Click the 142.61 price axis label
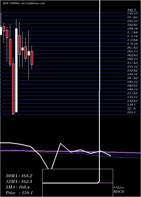This screenshot has height=197, width=141. pyautogui.click(x=132, y=86)
